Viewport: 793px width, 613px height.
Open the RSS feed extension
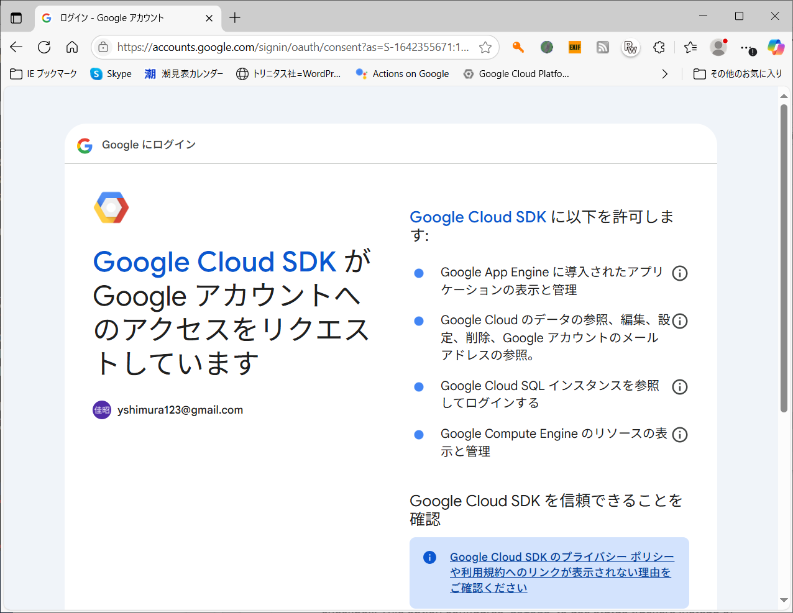[602, 47]
